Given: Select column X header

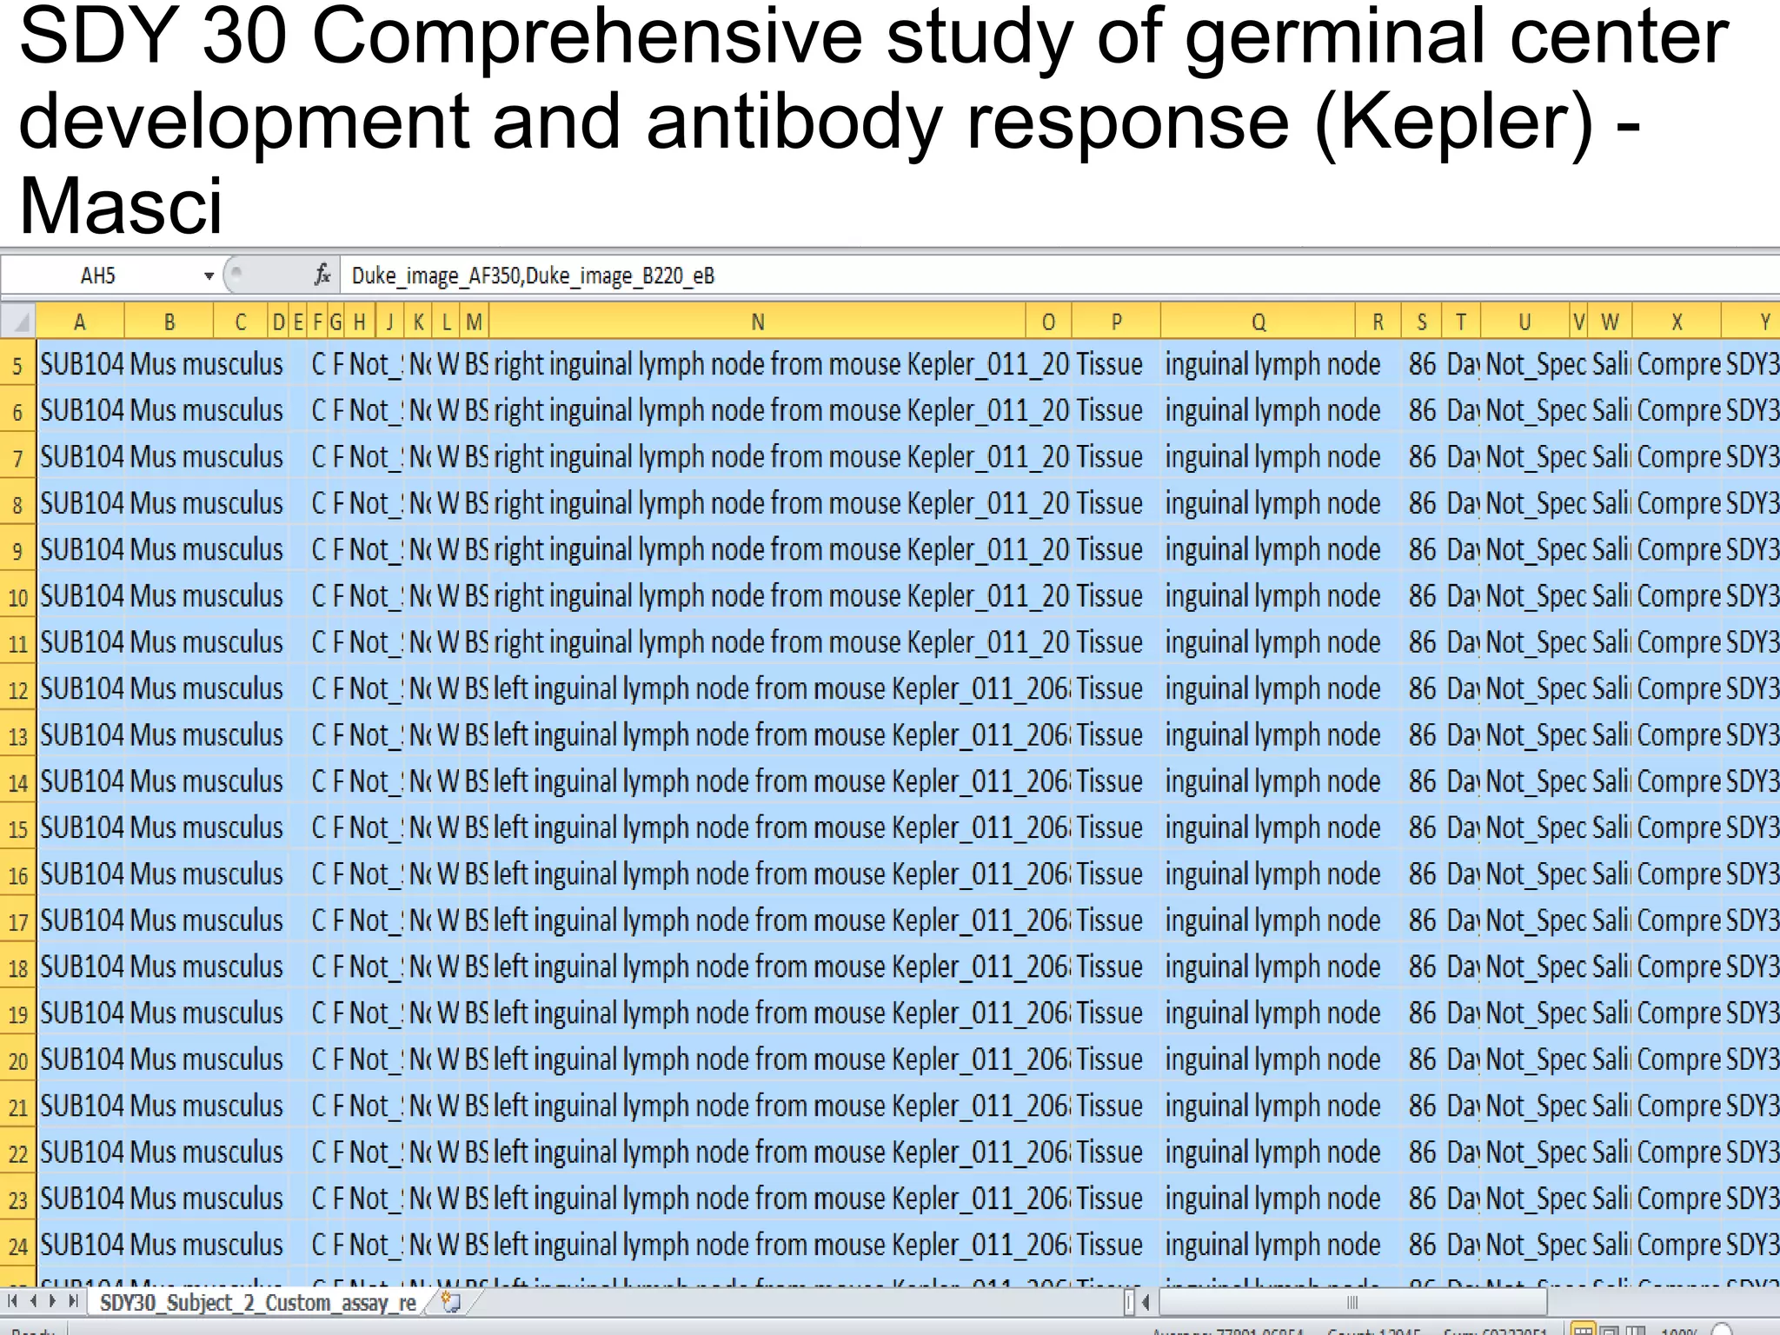Looking at the screenshot, I should (x=1677, y=322).
